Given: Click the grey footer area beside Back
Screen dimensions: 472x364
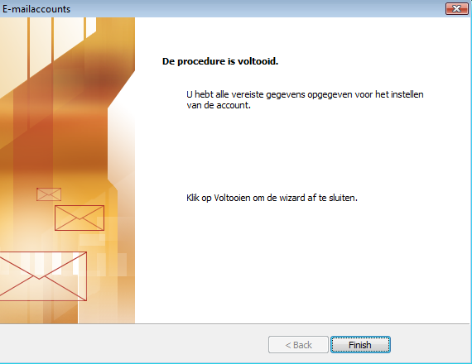Looking at the screenshot, I should (134, 345).
